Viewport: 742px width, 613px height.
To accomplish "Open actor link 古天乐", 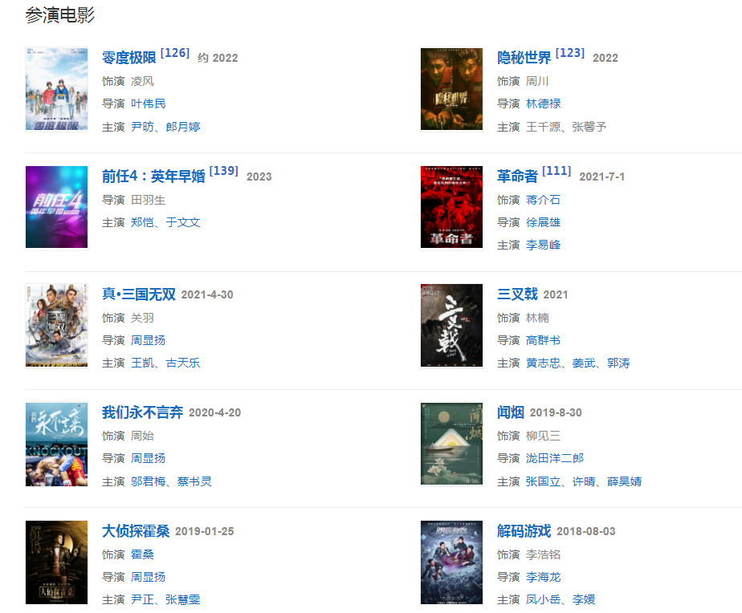I will coord(183,363).
